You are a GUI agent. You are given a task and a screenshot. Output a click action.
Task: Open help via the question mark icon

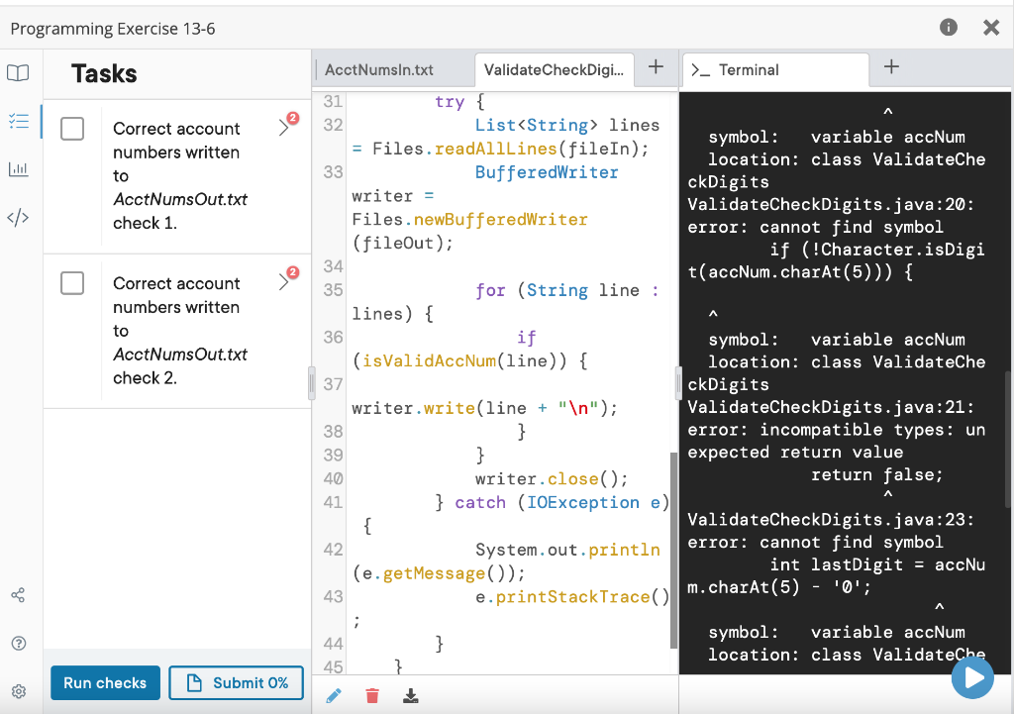[x=19, y=643]
